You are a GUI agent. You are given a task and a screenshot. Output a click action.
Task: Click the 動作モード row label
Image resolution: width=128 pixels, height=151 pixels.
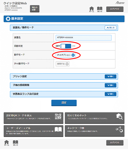(19, 55)
